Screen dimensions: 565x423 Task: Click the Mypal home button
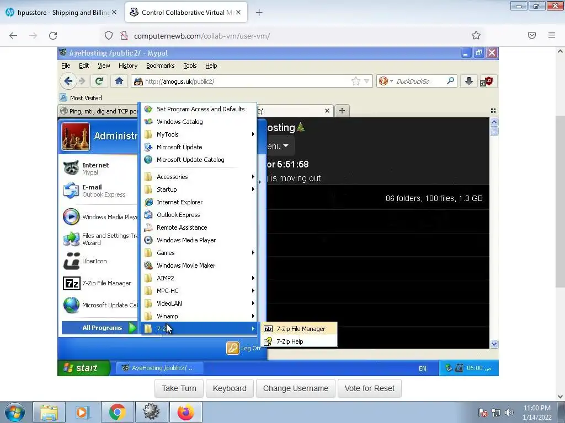[x=119, y=82]
